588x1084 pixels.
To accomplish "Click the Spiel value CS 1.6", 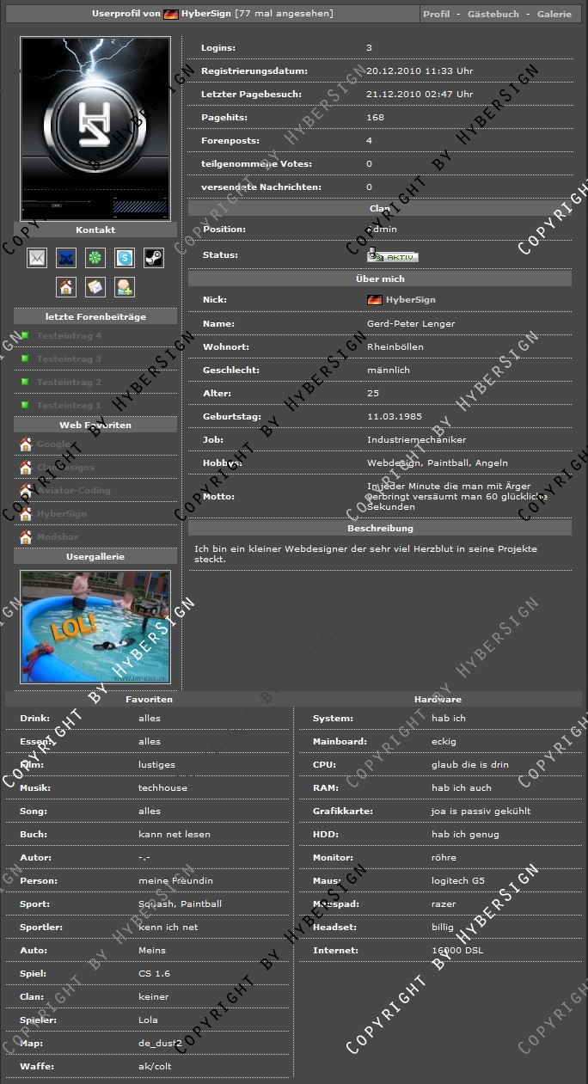I will 153,974.
